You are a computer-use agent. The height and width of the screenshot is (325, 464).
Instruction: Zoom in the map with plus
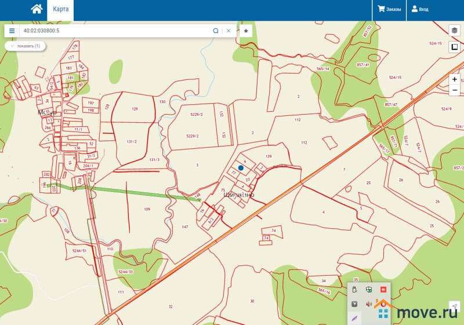pyautogui.click(x=455, y=79)
